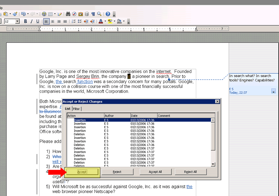Expand the standard toolbar overflow arrow
The height and width of the screenshot is (196, 279).
point(114,14)
